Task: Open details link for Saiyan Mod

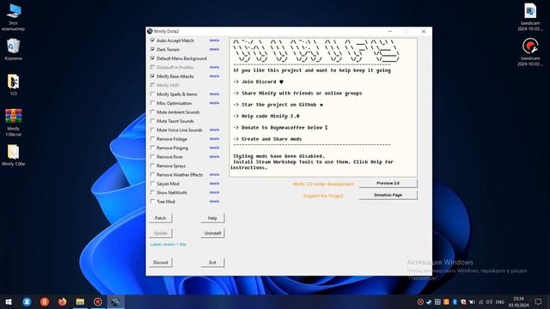Action: click(214, 183)
